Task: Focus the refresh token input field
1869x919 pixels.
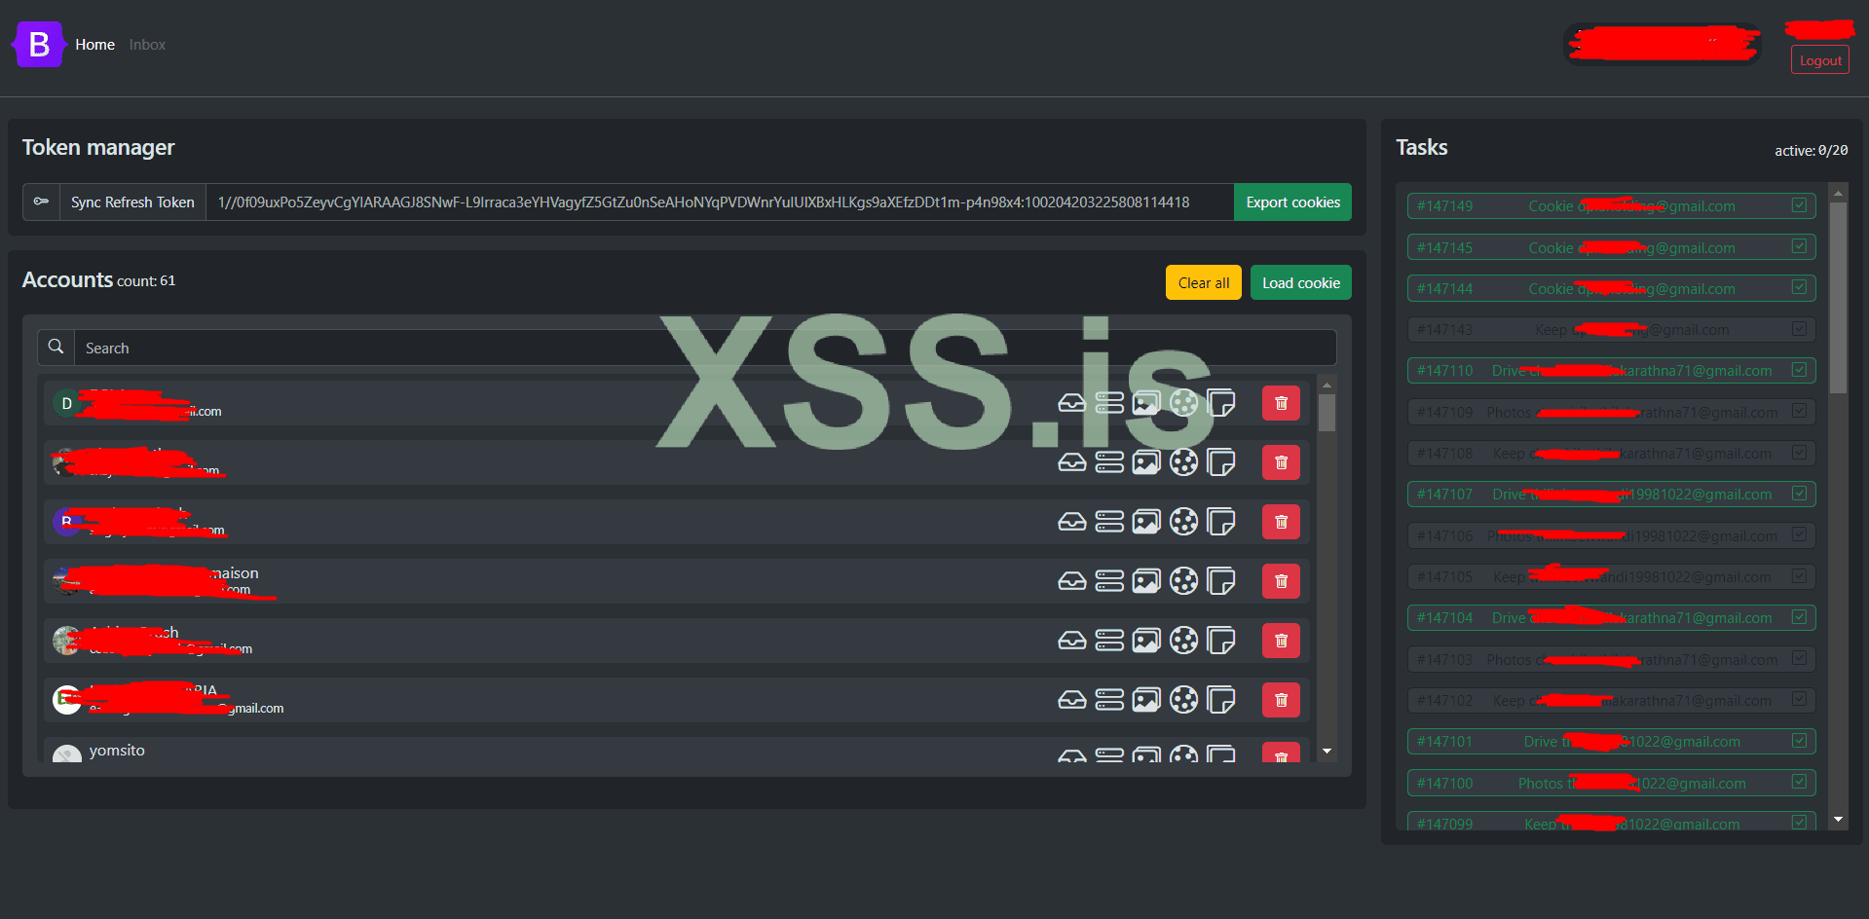Action: click(x=720, y=202)
